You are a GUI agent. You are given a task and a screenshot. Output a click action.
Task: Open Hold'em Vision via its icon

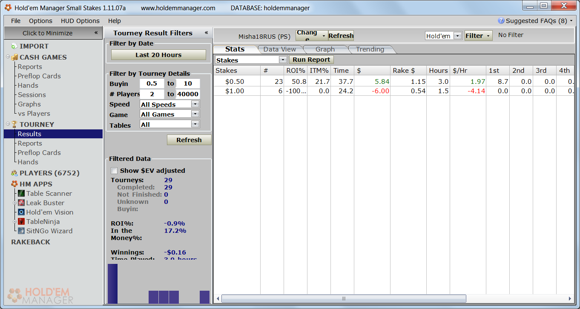(x=21, y=212)
